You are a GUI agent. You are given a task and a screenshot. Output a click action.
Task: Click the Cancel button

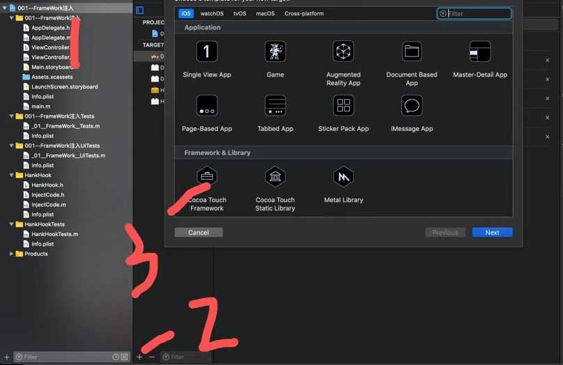pyautogui.click(x=199, y=232)
